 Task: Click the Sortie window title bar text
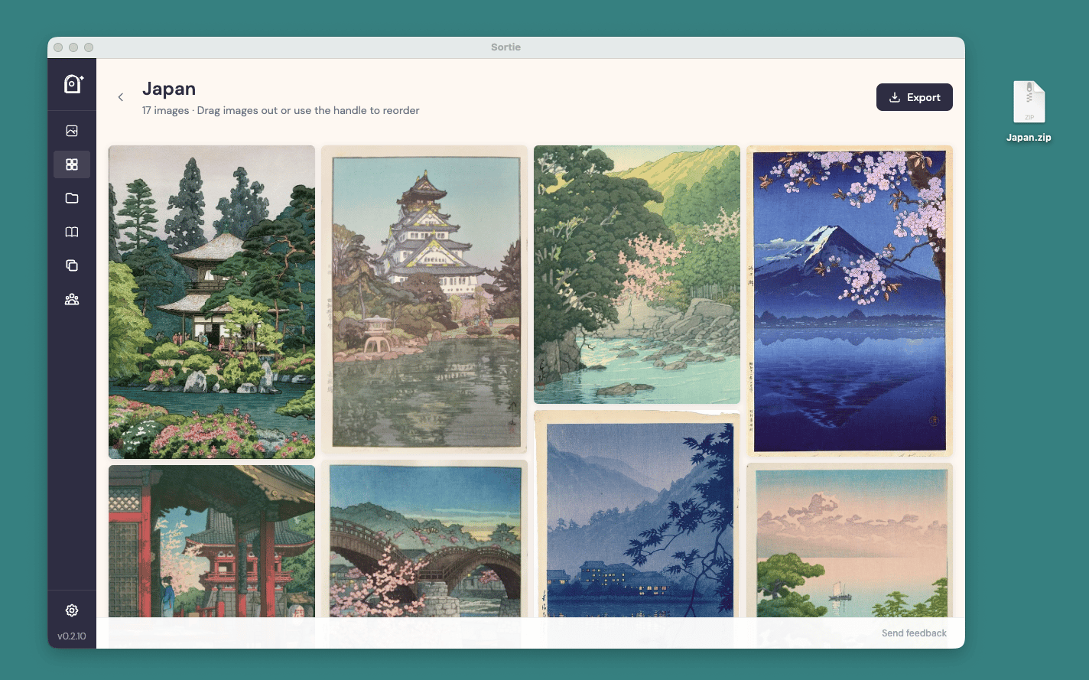pos(505,47)
